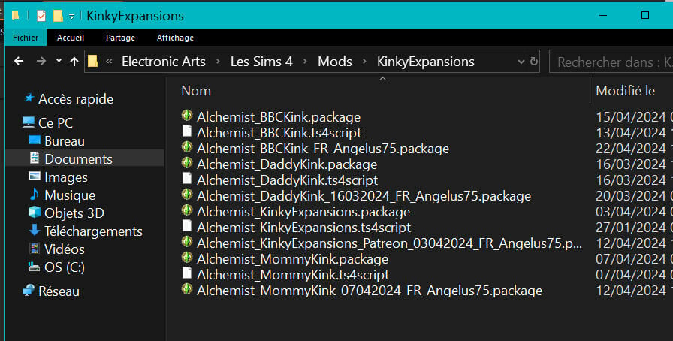The width and height of the screenshot is (673, 341).
Task: Select OS (C:) drive in sidebar
Action: 65,267
